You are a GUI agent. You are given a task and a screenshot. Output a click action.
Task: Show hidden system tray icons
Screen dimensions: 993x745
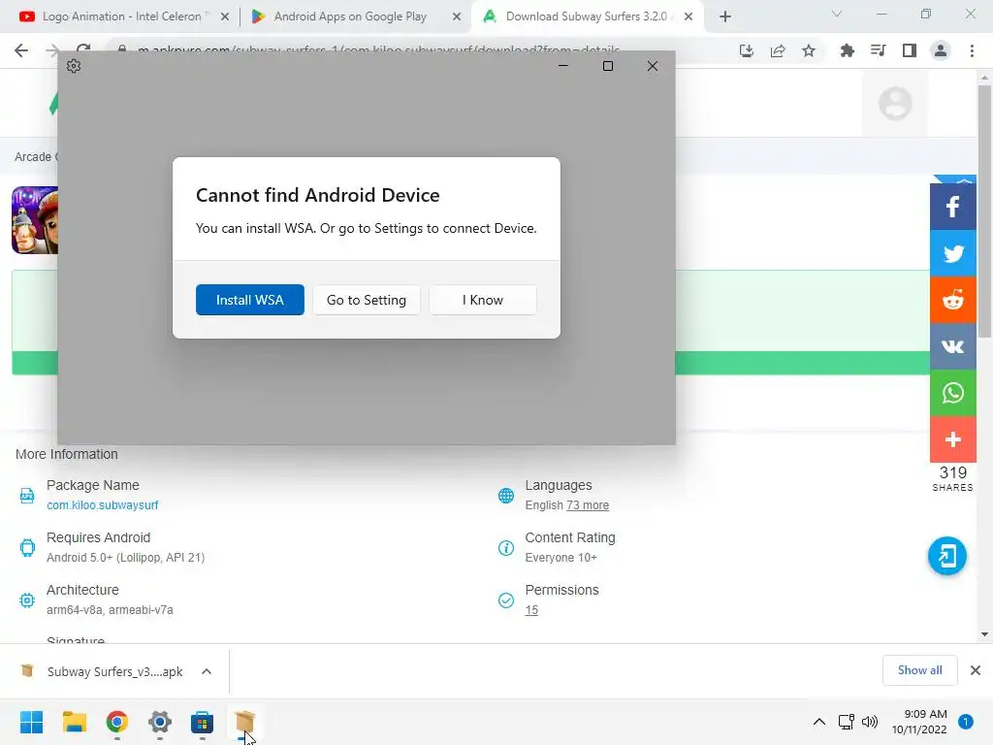(x=818, y=722)
